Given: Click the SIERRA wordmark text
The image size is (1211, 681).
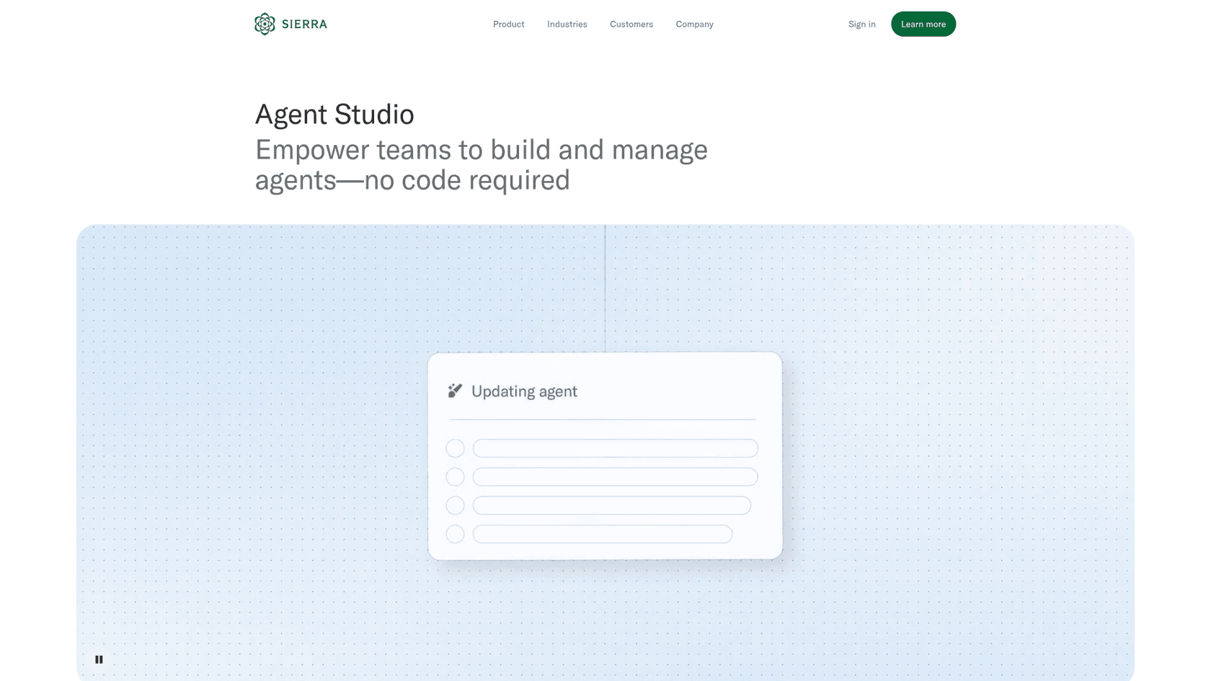Looking at the screenshot, I should click(x=304, y=25).
